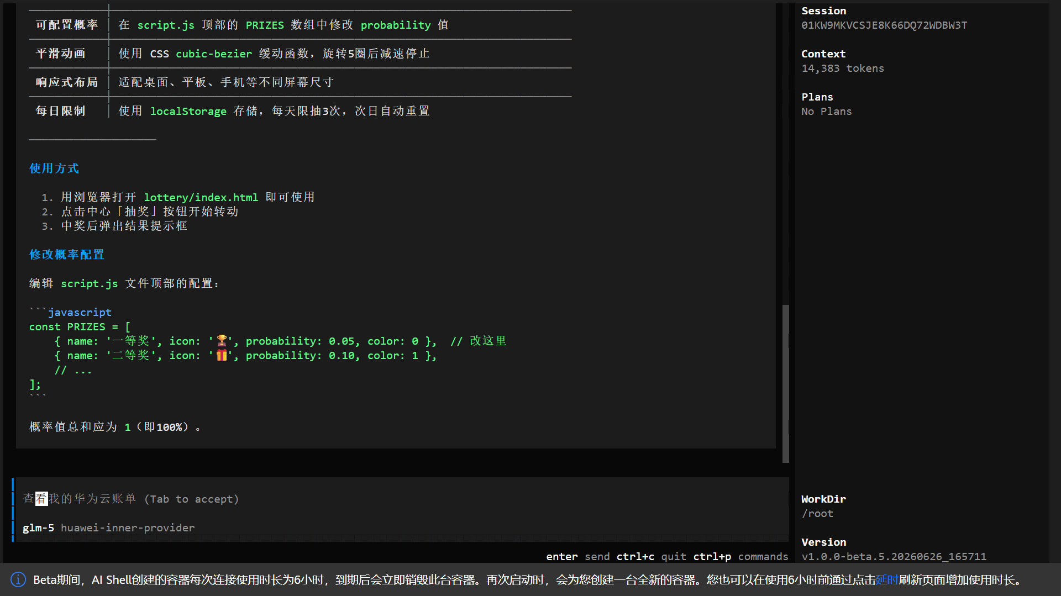This screenshot has width=1061, height=596.
Task: Click the Version heading in the sidebar
Action: click(823, 542)
